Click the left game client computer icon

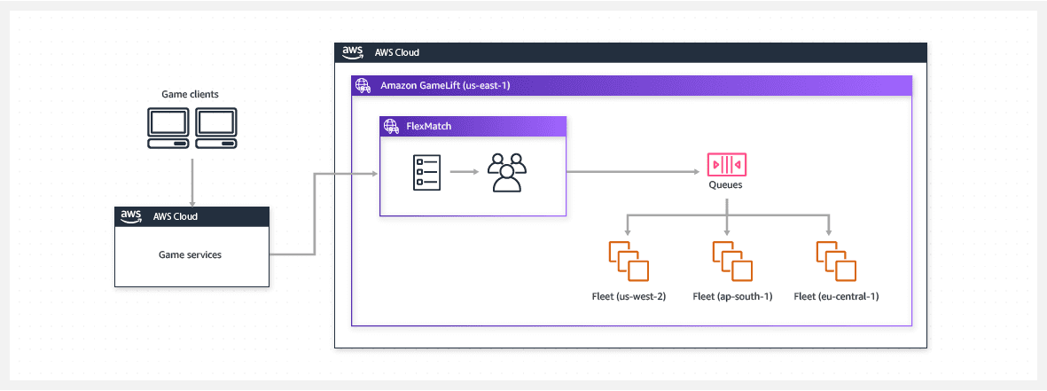[168, 128]
